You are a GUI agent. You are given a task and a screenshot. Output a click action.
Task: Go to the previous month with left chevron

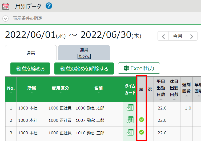pos(163,36)
